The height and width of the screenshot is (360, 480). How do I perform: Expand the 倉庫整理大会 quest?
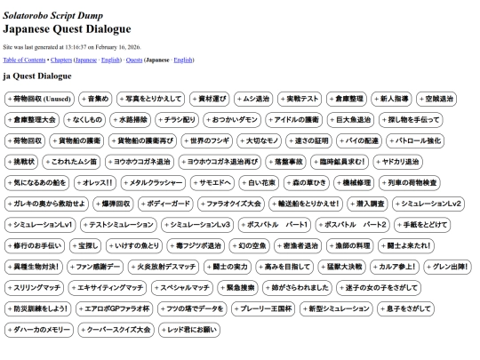click(32, 120)
